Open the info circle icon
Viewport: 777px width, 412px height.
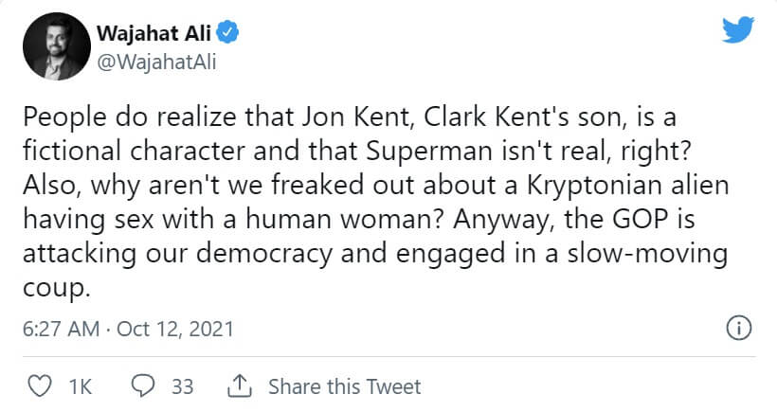(x=738, y=329)
